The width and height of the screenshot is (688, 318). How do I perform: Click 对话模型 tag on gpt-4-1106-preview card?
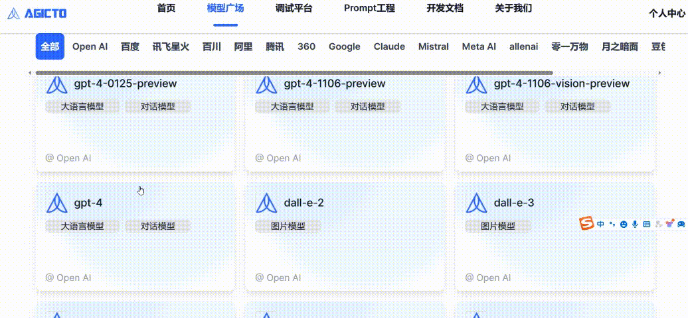coord(368,107)
